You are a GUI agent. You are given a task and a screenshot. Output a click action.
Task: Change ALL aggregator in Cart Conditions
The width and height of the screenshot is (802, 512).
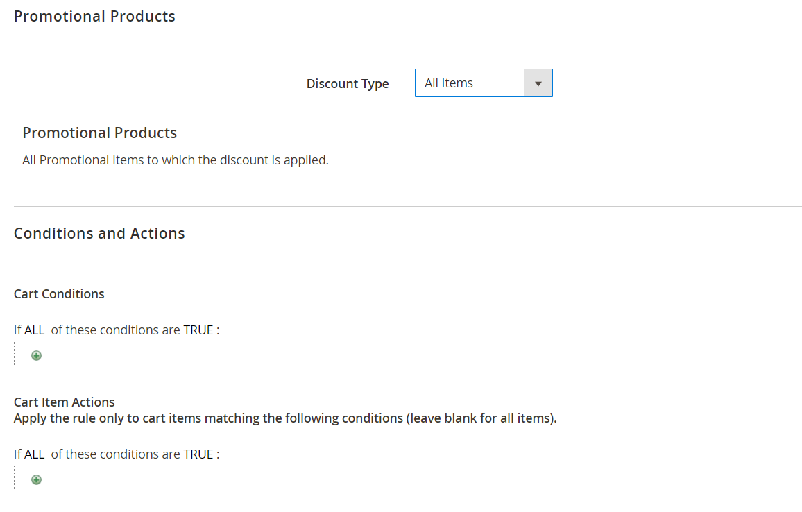click(34, 330)
